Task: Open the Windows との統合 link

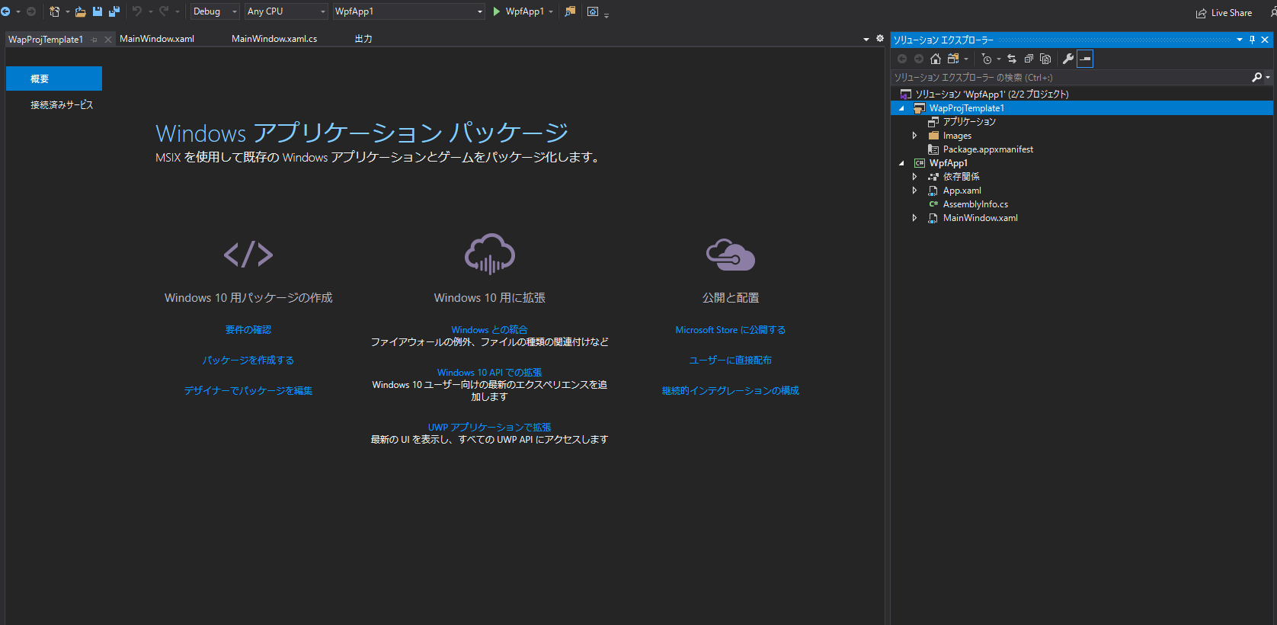Action: pyautogui.click(x=490, y=330)
